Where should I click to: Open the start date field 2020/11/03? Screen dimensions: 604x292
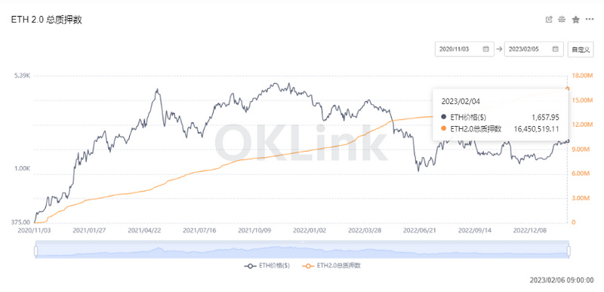click(464, 49)
